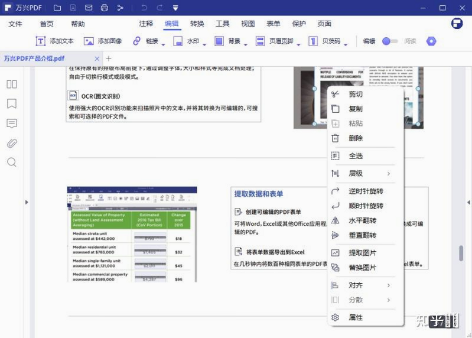472x338 pixels.
Task: Open the 保护 tab
Action: tap(299, 24)
